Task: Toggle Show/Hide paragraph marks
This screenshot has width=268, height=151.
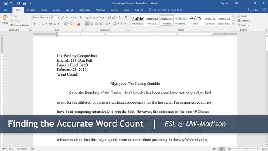Action: tap(126, 18)
